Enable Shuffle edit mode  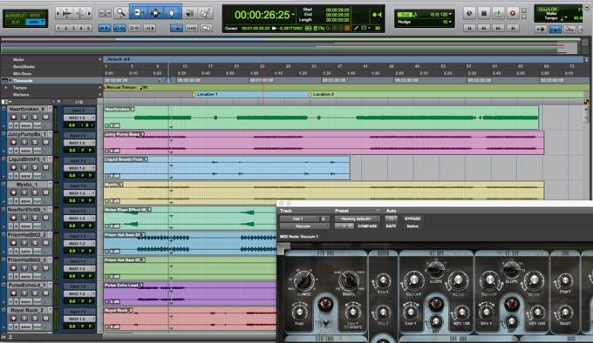(x=16, y=16)
